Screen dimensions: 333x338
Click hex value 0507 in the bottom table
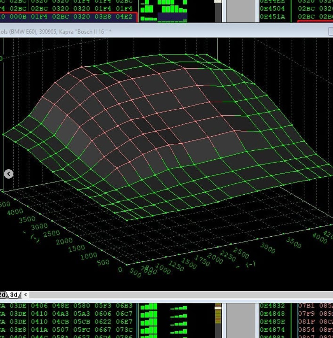(x=60, y=330)
